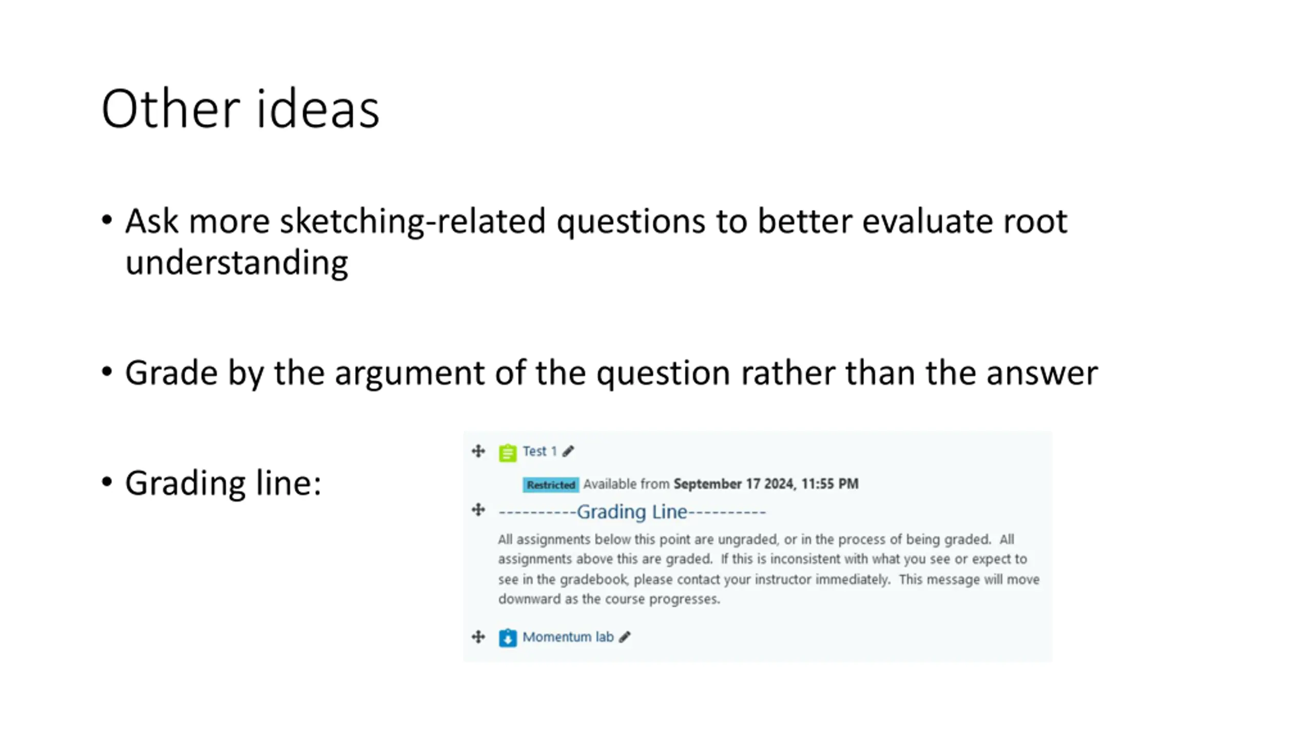
Task: Click the blue Momentum lab assignment icon
Action: tap(507, 638)
